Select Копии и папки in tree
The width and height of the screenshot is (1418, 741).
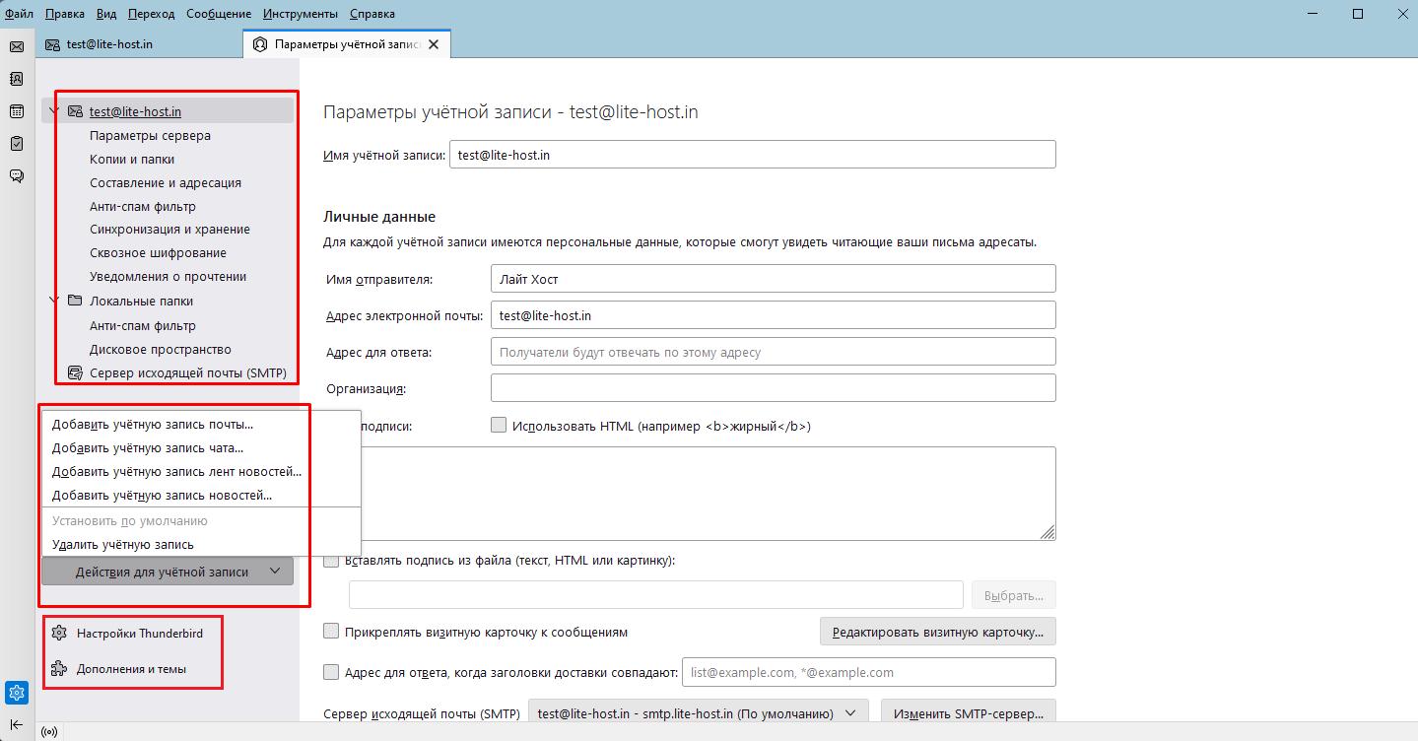click(132, 160)
